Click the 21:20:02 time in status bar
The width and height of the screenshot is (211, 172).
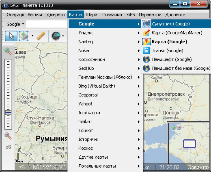pos(169,167)
